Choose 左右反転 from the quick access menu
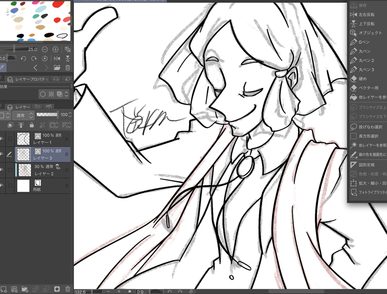Viewport: 387px width, 294px height. [368, 15]
